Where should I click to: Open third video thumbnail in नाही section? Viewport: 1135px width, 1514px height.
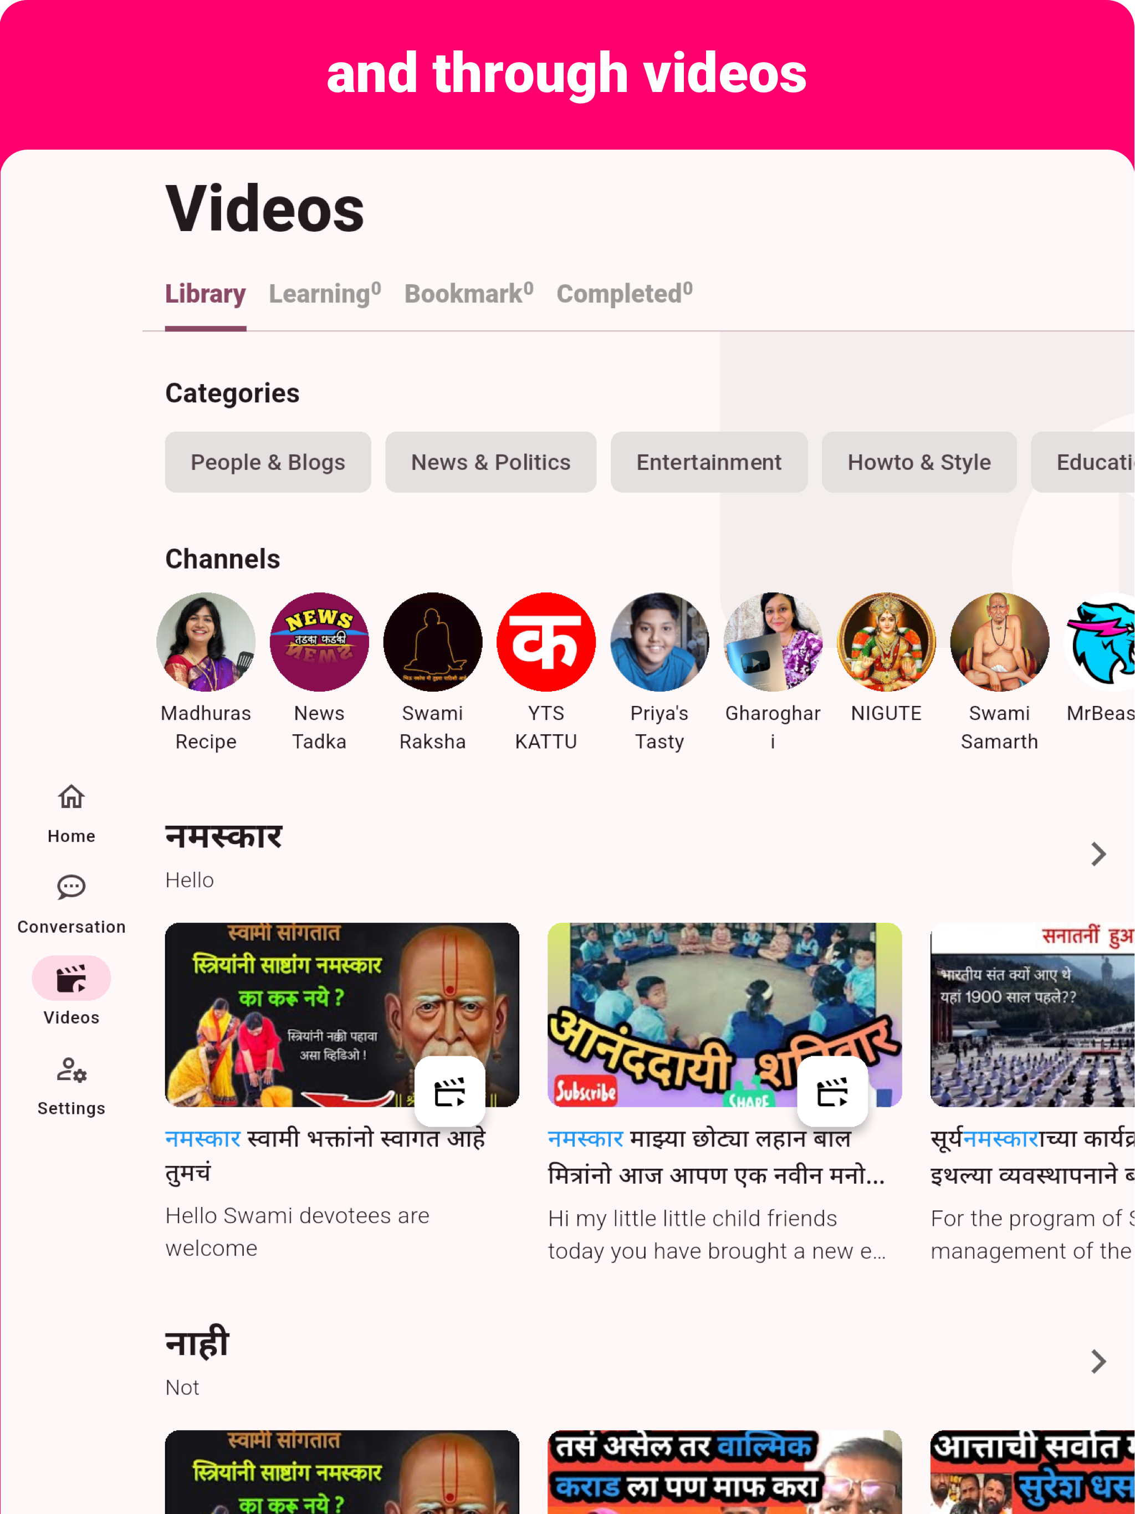1032,1471
